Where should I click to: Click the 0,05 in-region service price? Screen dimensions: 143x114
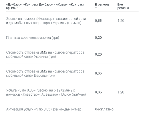(98, 92)
